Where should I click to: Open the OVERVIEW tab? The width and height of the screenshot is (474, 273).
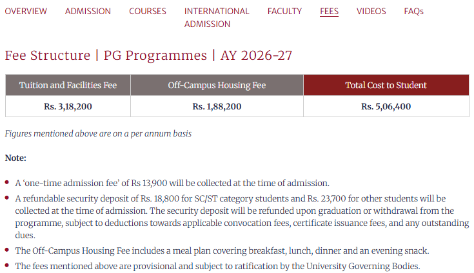pos(26,11)
